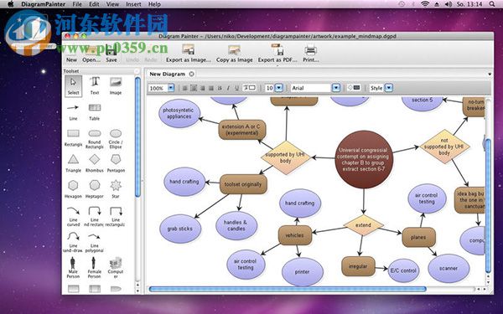Select the Pentagon shape tool
This screenshot has height=314, width=503.
tap(116, 163)
